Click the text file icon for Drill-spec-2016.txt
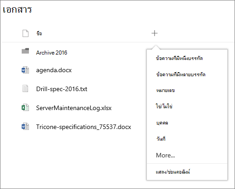The image size is (235, 189). click(25, 88)
